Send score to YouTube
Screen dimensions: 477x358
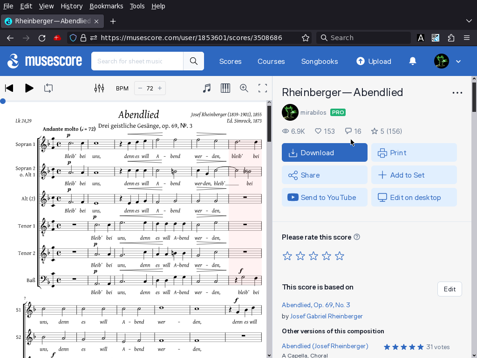click(325, 197)
